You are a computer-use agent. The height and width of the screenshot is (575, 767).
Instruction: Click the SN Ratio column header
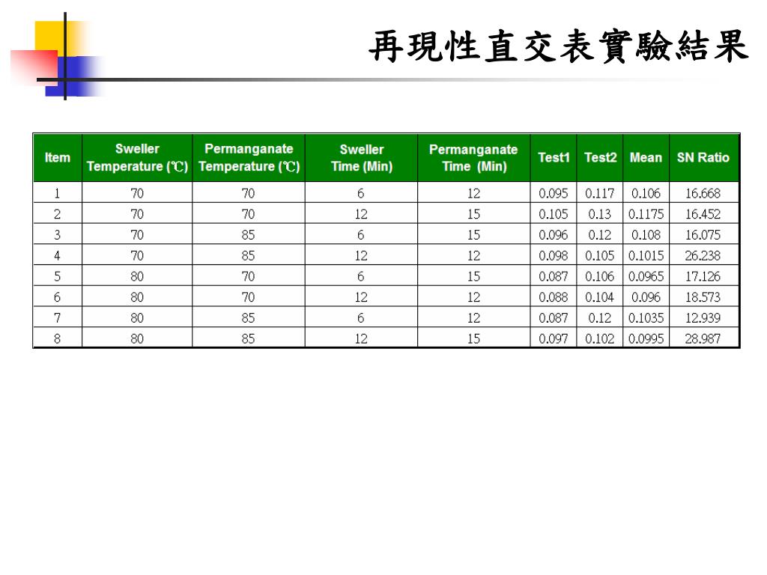click(x=703, y=157)
